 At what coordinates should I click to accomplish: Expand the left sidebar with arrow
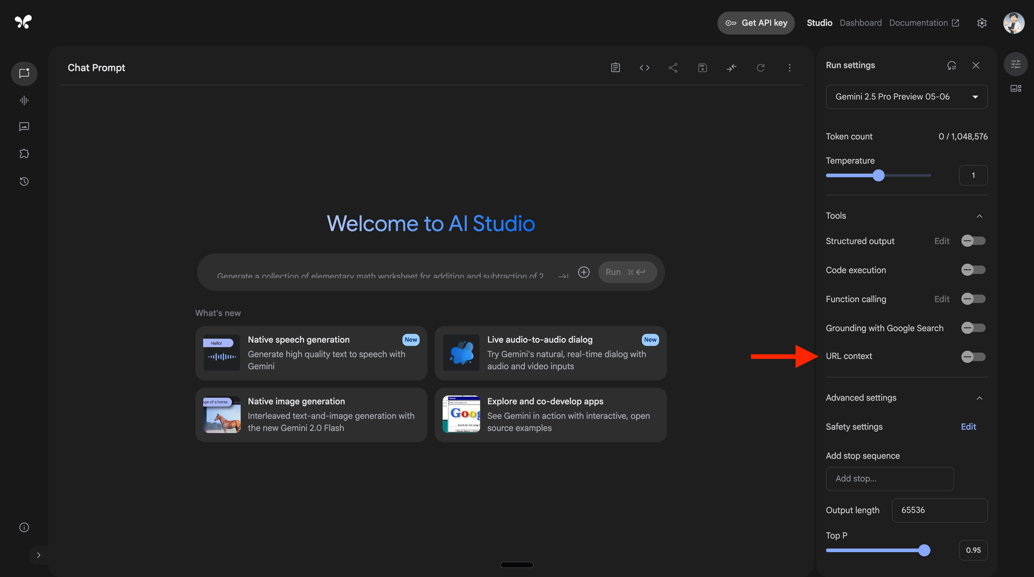(39, 555)
